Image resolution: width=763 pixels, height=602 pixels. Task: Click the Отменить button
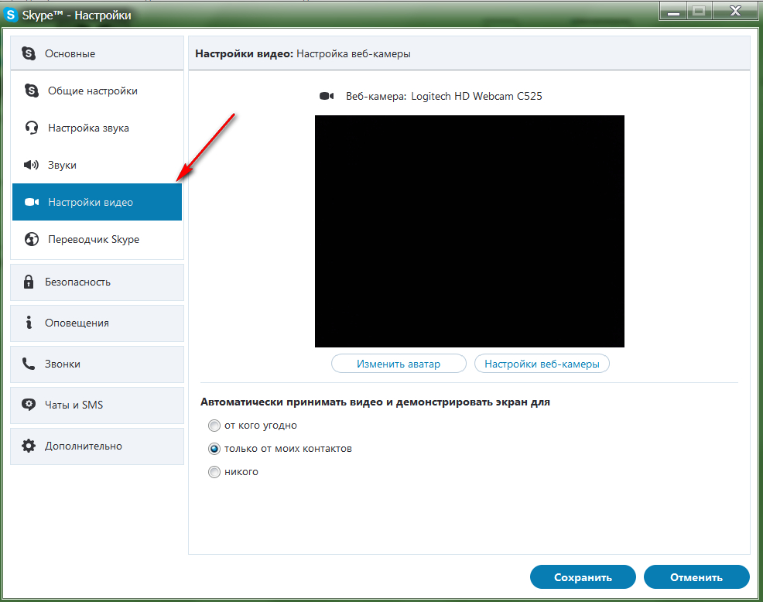(696, 577)
